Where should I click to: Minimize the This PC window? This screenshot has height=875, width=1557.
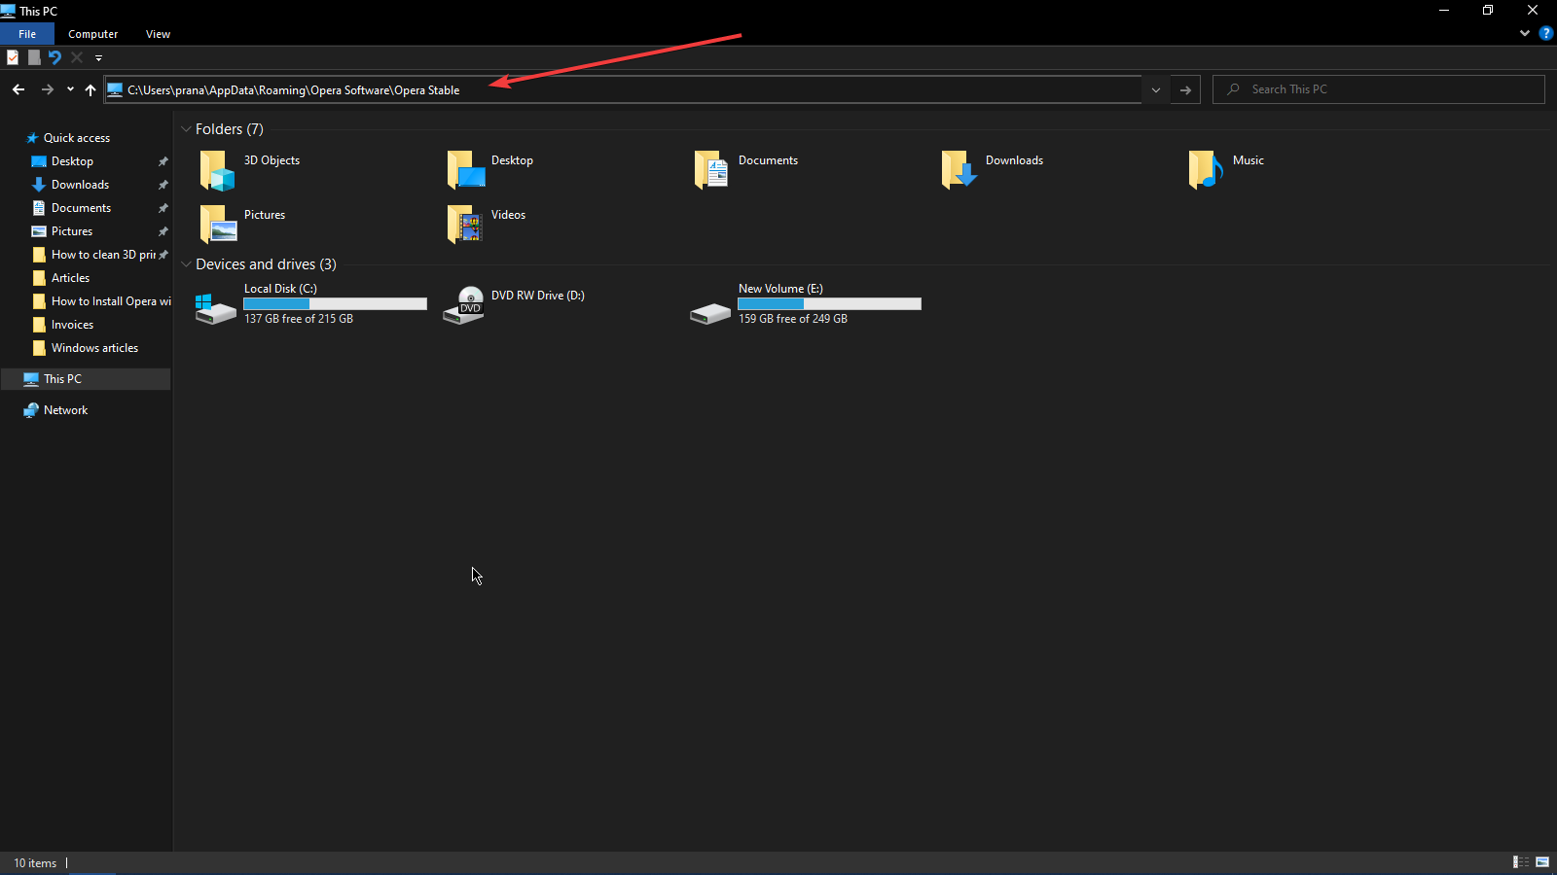[x=1444, y=11]
